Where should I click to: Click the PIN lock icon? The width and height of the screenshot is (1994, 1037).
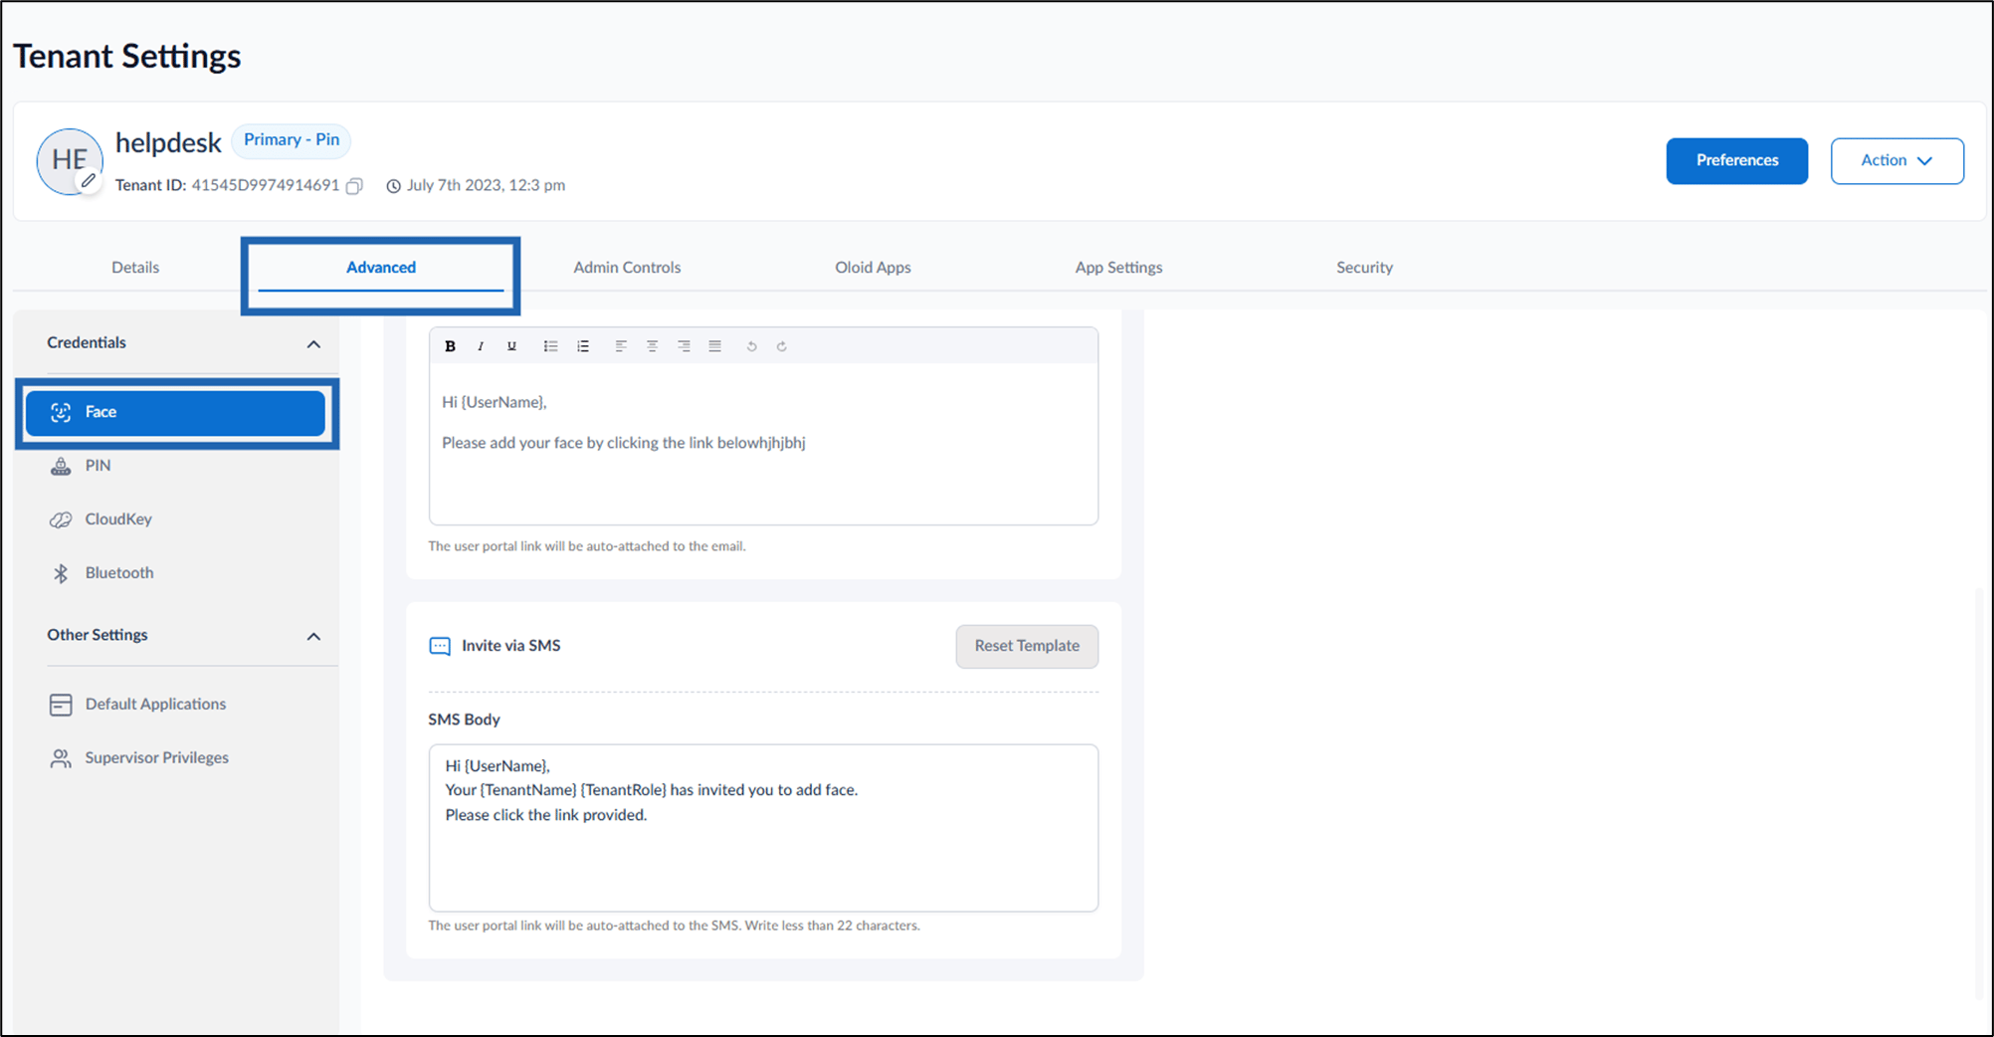[x=61, y=466]
